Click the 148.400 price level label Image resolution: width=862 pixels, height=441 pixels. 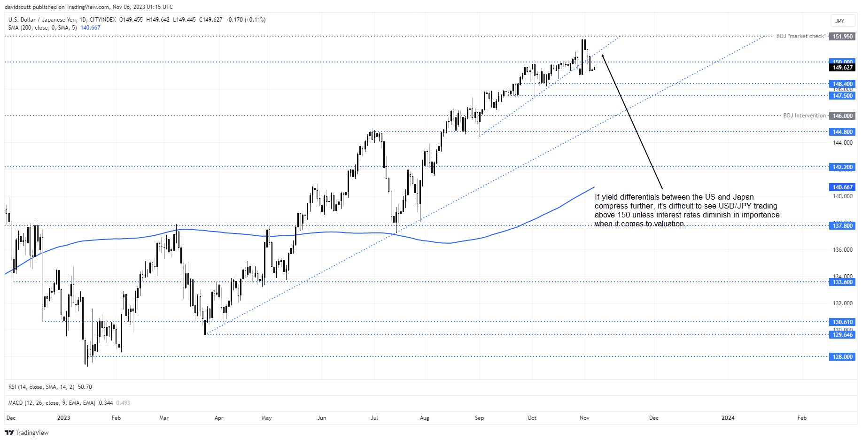click(x=842, y=84)
